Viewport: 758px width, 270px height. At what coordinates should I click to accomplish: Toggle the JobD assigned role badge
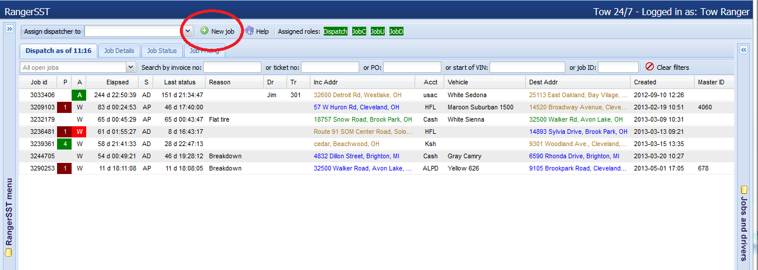[396, 31]
